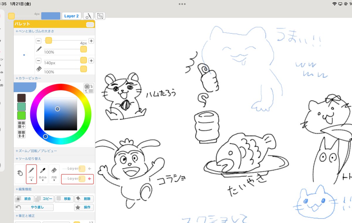
Task: Click the iPad multitasking three-dots icon
Action: tap(182, 4)
